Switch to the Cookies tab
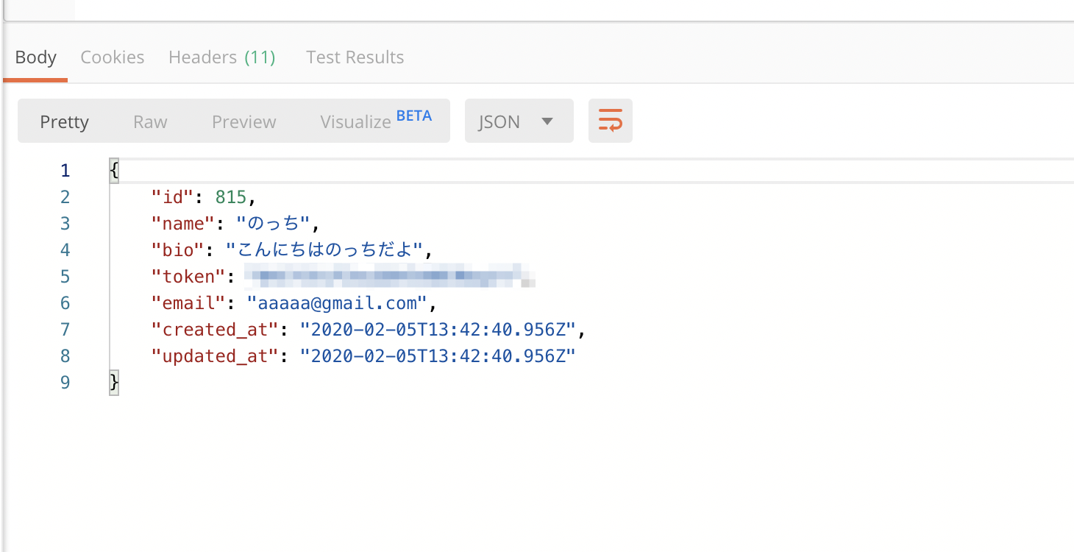 112,57
